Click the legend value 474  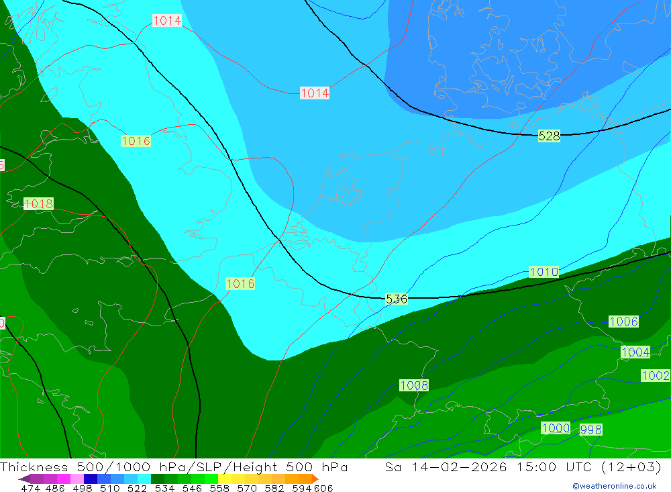(x=30, y=488)
